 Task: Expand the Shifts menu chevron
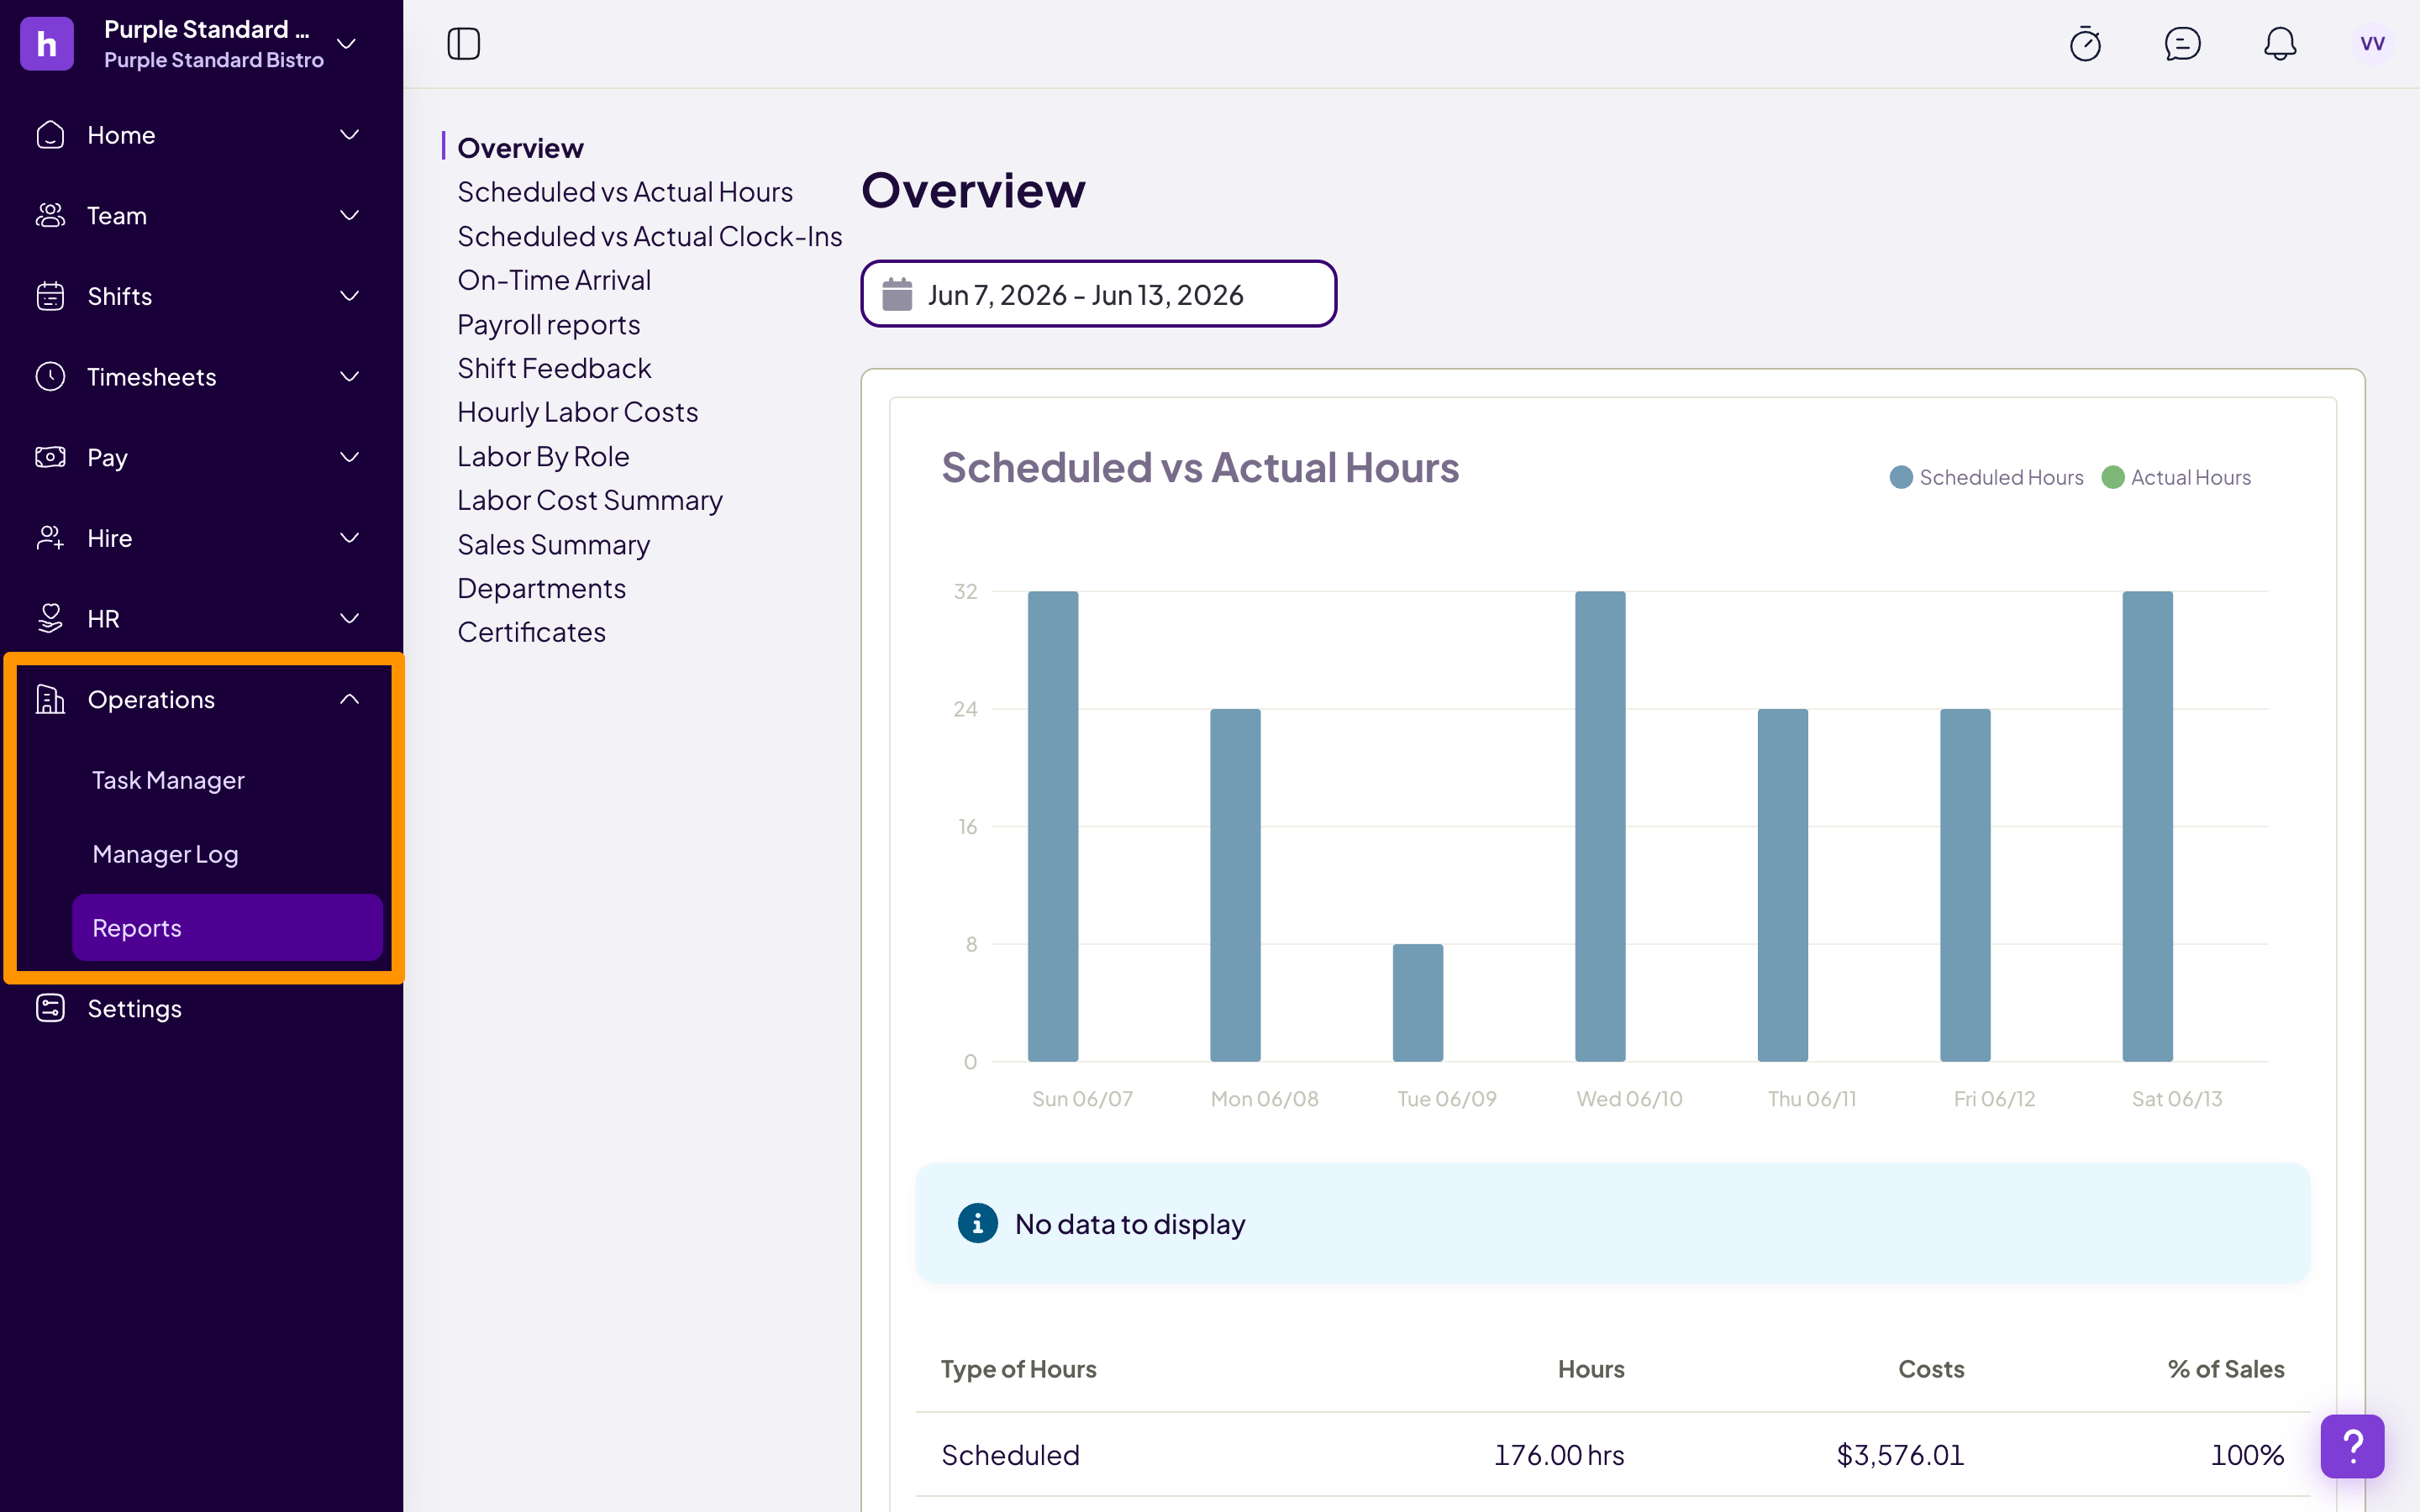tap(349, 296)
